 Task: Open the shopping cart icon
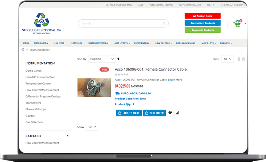click(238, 23)
